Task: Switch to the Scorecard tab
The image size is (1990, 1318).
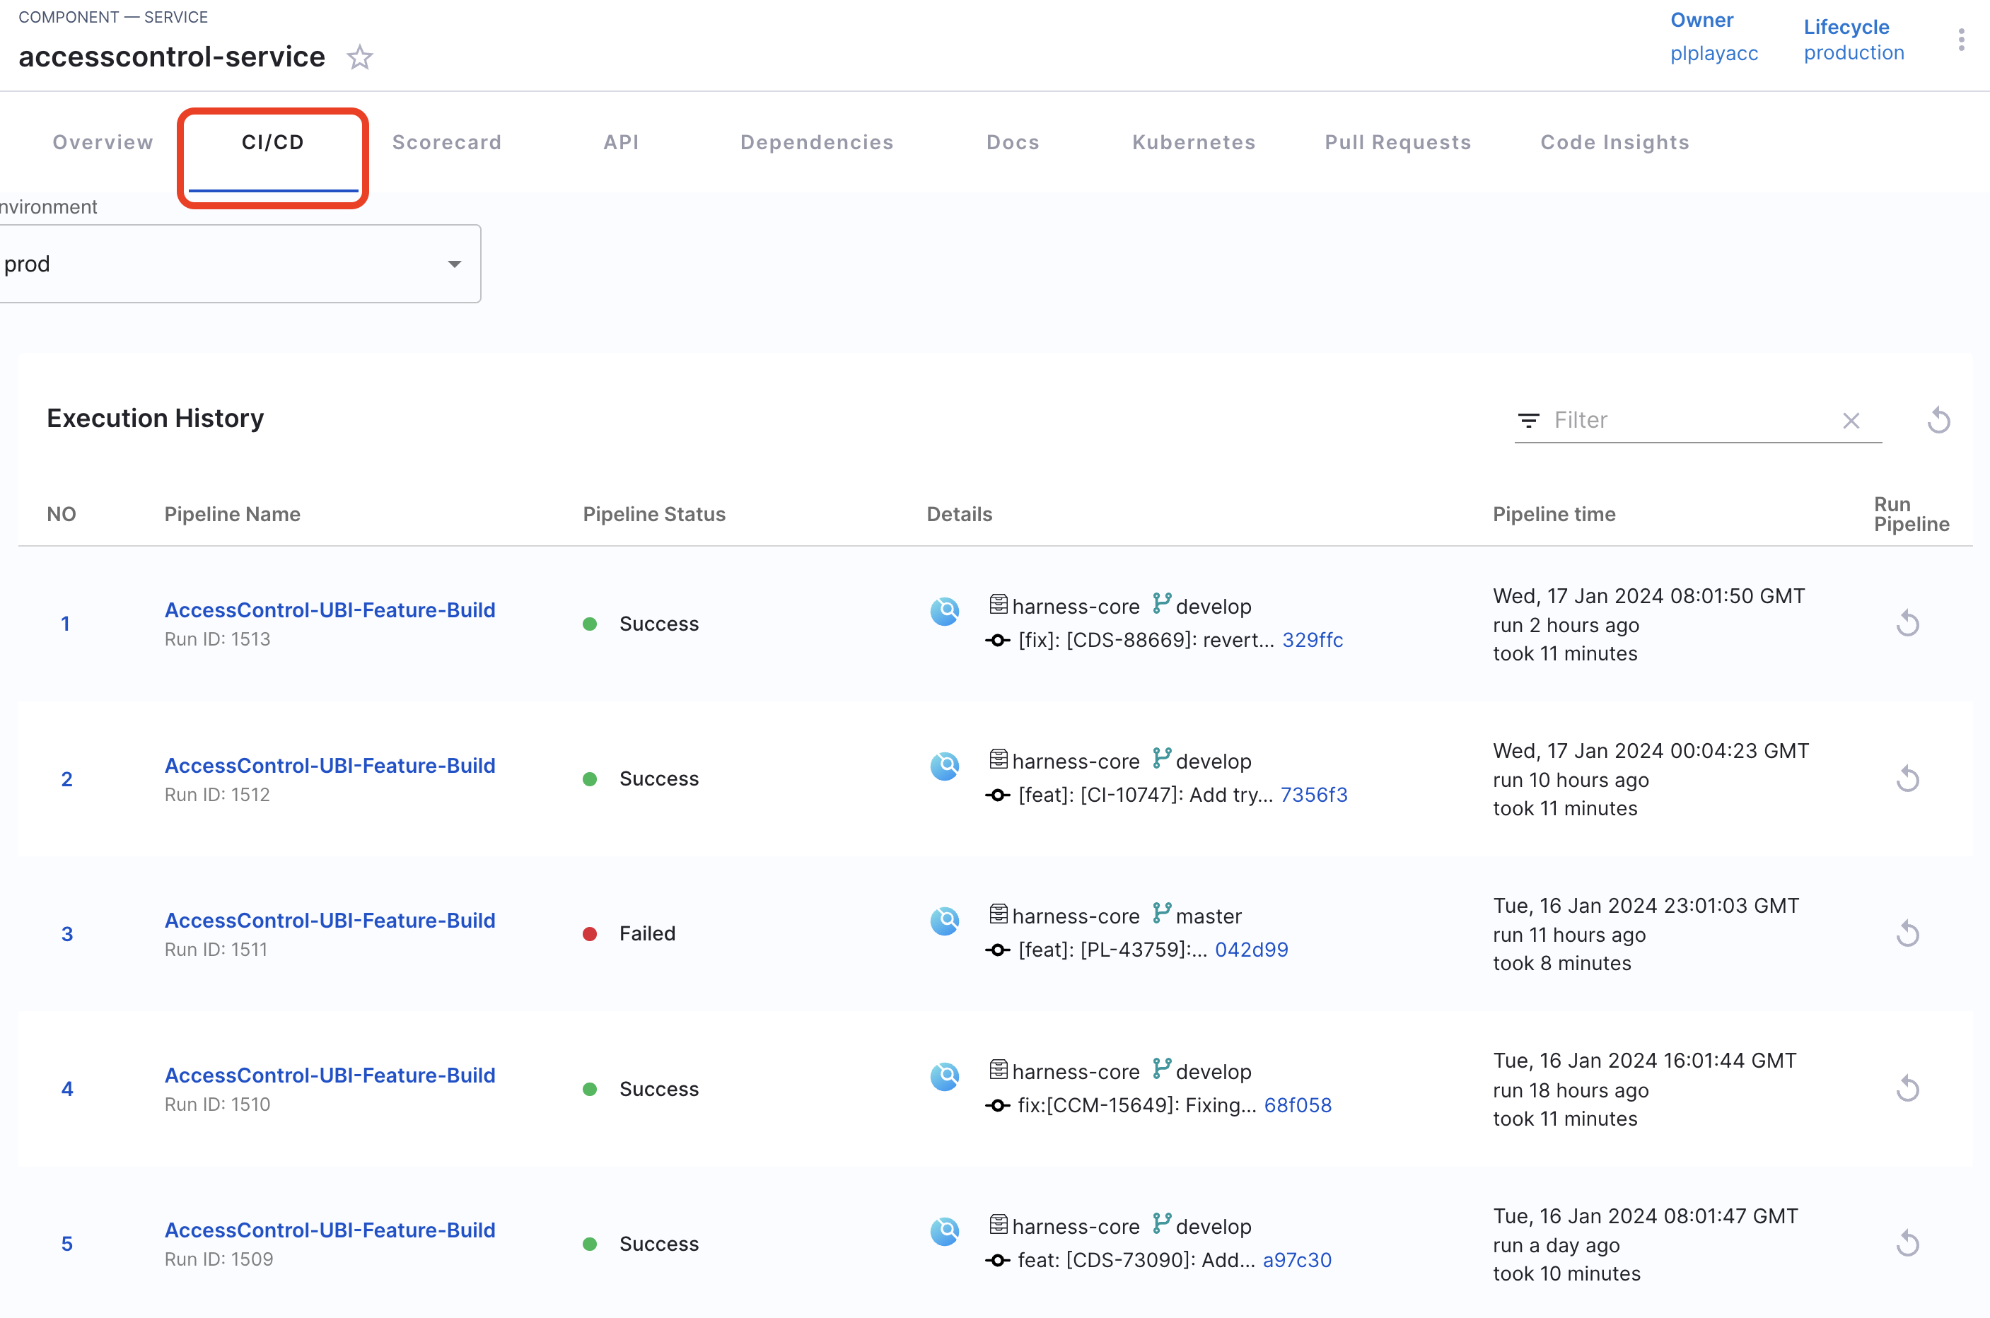Action: click(446, 142)
